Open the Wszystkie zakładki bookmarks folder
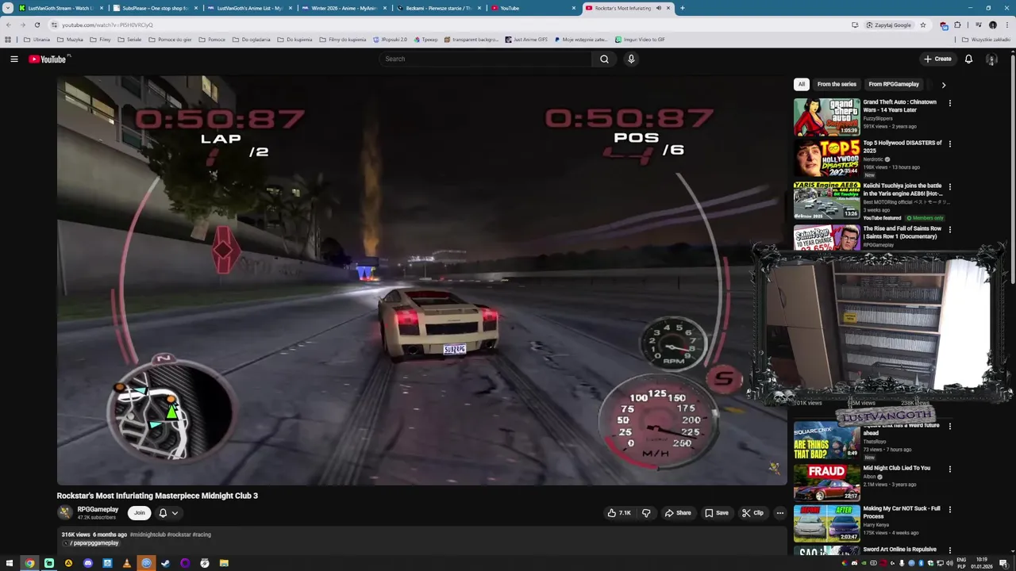This screenshot has width=1016, height=571. 986,40
